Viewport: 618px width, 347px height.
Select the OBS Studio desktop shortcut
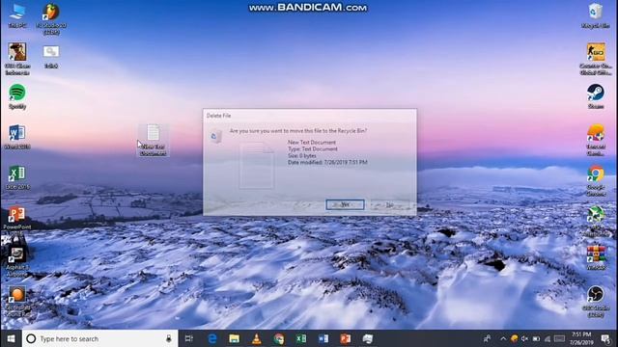(596, 301)
